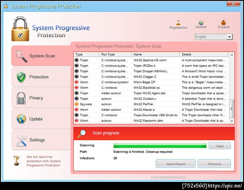
Task: Click red icon beside Win32.BlackMail.xx
Action: tap(76, 88)
